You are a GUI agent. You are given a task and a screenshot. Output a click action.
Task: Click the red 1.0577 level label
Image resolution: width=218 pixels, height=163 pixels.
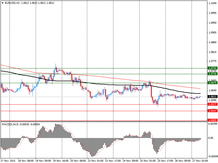click(x=213, y=104)
